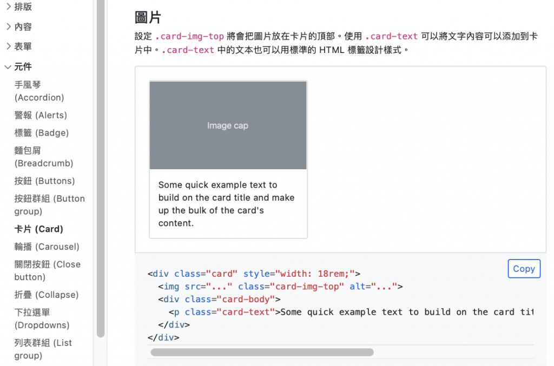
Task: Click the code line with class="card-body"
Action: (x=219, y=299)
